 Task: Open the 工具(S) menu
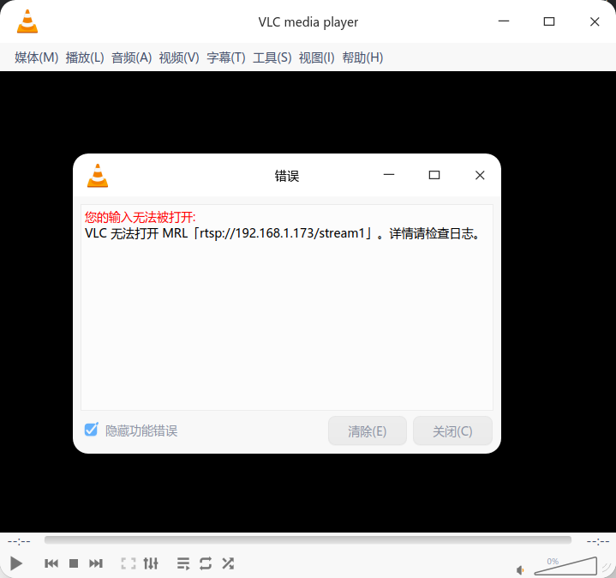272,57
